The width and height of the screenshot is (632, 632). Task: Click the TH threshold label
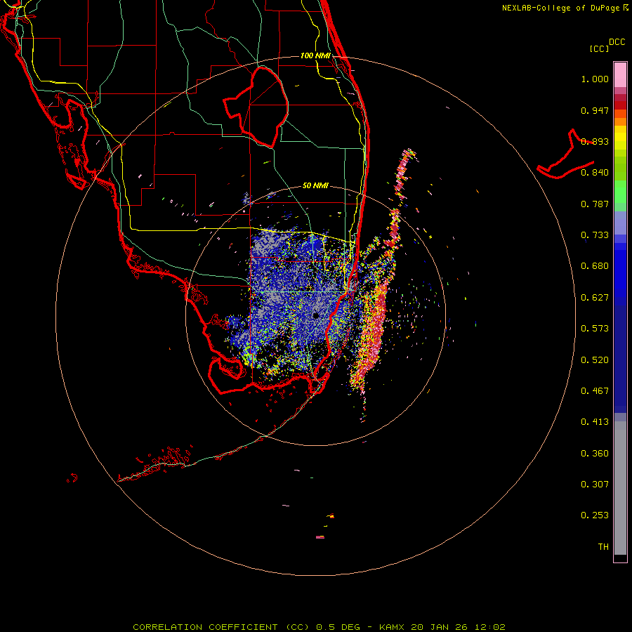click(603, 547)
